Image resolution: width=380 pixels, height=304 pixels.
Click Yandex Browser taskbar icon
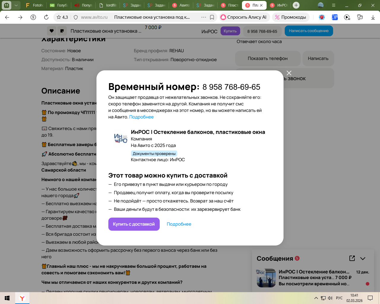tap(22, 298)
